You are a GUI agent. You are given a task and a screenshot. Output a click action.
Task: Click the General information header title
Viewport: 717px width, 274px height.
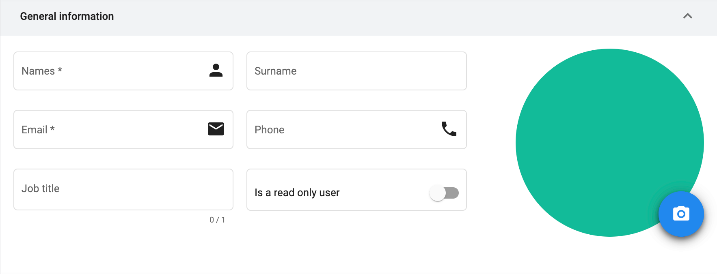(x=67, y=16)
